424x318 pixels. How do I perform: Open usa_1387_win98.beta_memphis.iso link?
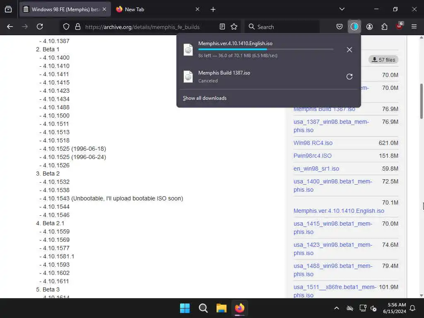coord(331,126)
